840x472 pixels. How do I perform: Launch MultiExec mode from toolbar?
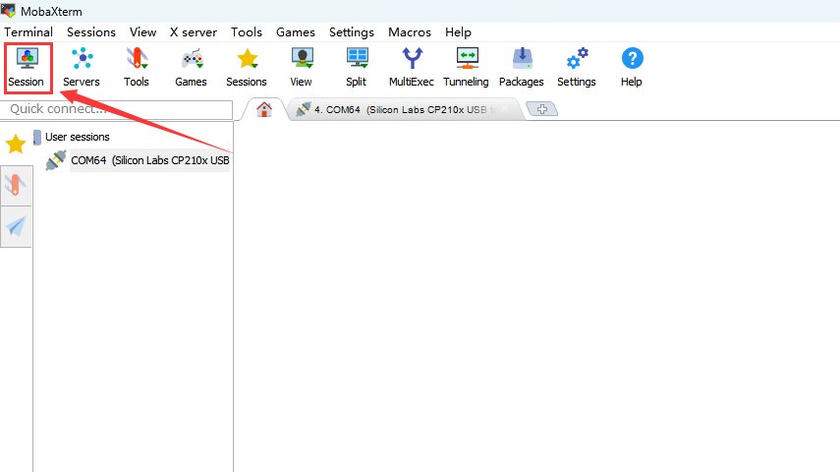pyautogui.click(x=412, y=68)
